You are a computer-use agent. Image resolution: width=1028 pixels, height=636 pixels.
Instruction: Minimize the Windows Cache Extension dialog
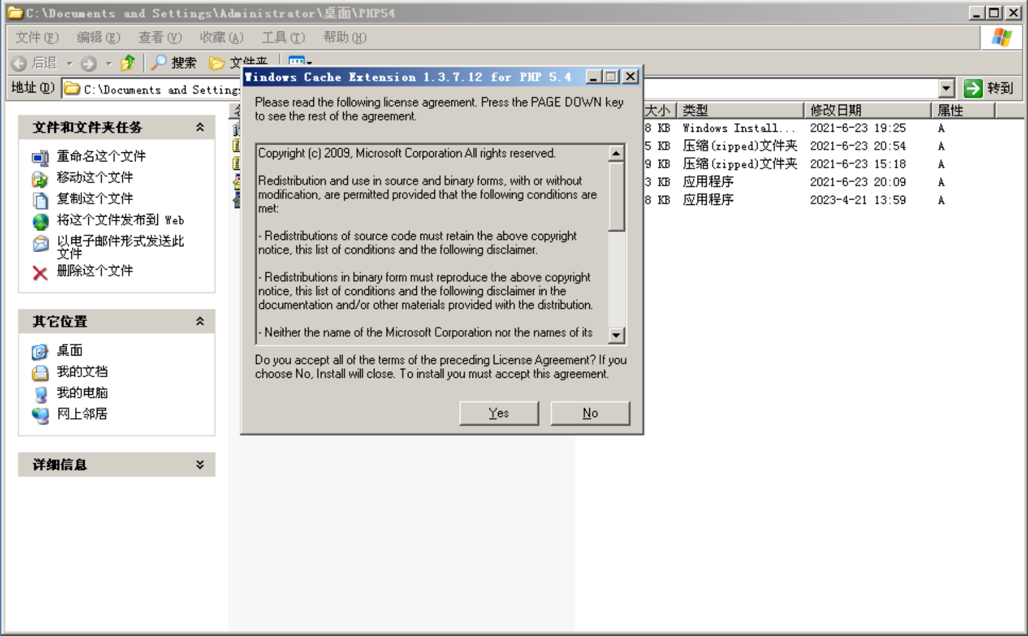click(594, 77)
